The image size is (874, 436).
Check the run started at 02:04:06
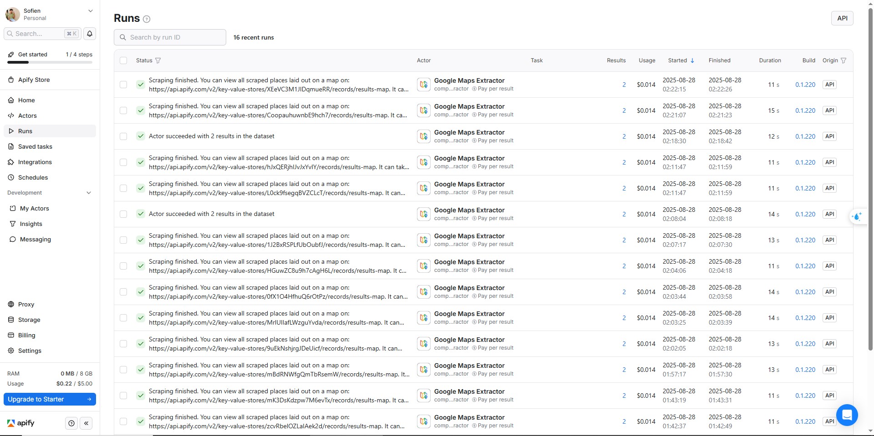pos(123,266)
